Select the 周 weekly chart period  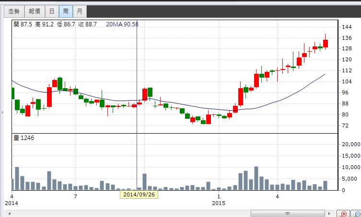coord(66,11)
